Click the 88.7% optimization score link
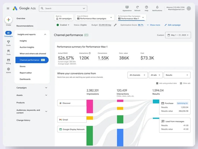This screenshot has width=198, height=149. click(x=141, y=25)
